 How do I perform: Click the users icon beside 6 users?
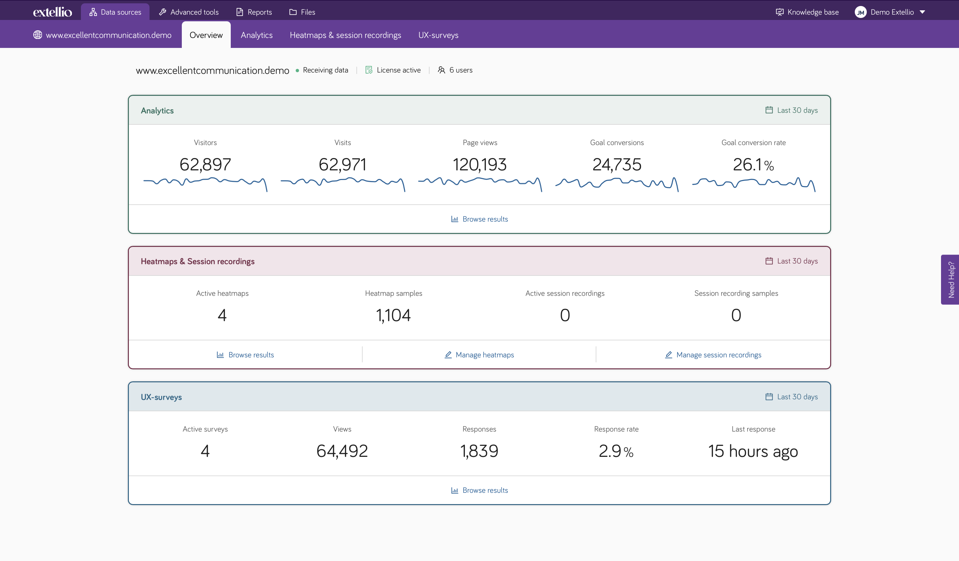(x=442, y=70)
